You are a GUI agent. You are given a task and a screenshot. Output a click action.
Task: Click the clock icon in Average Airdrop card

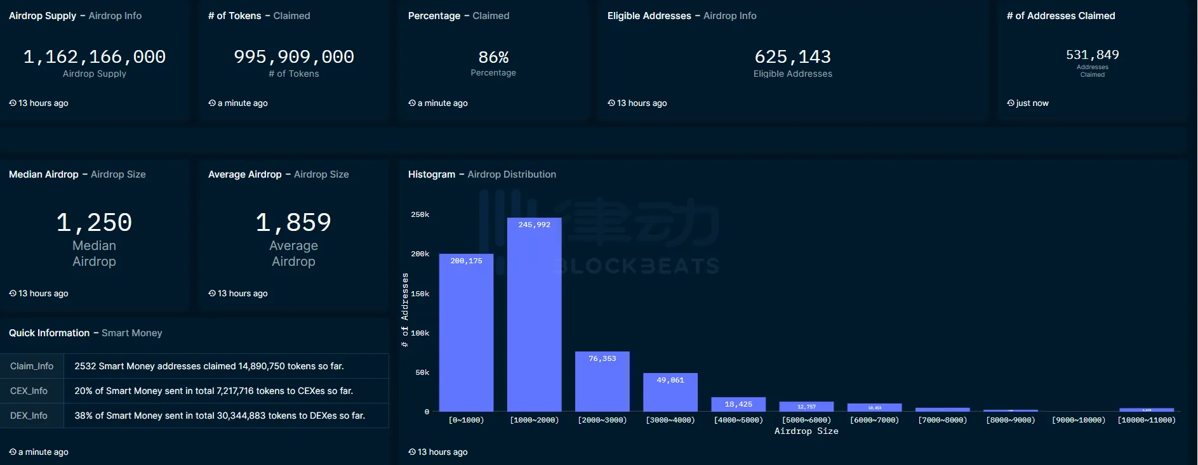pos(212,293)
